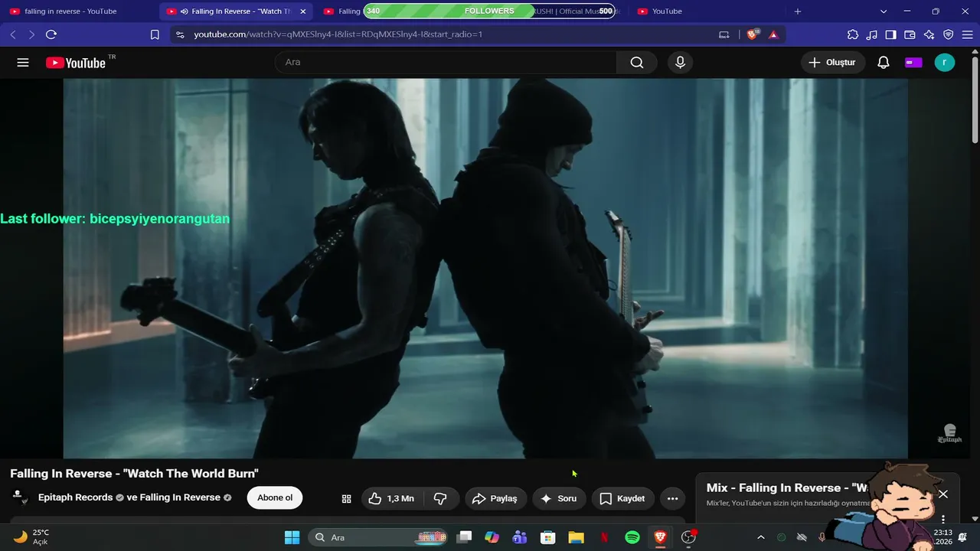Open Netflix from the taskbar
Screen dimensions: 980x551
pyautogui.click(x=604, y=537)
